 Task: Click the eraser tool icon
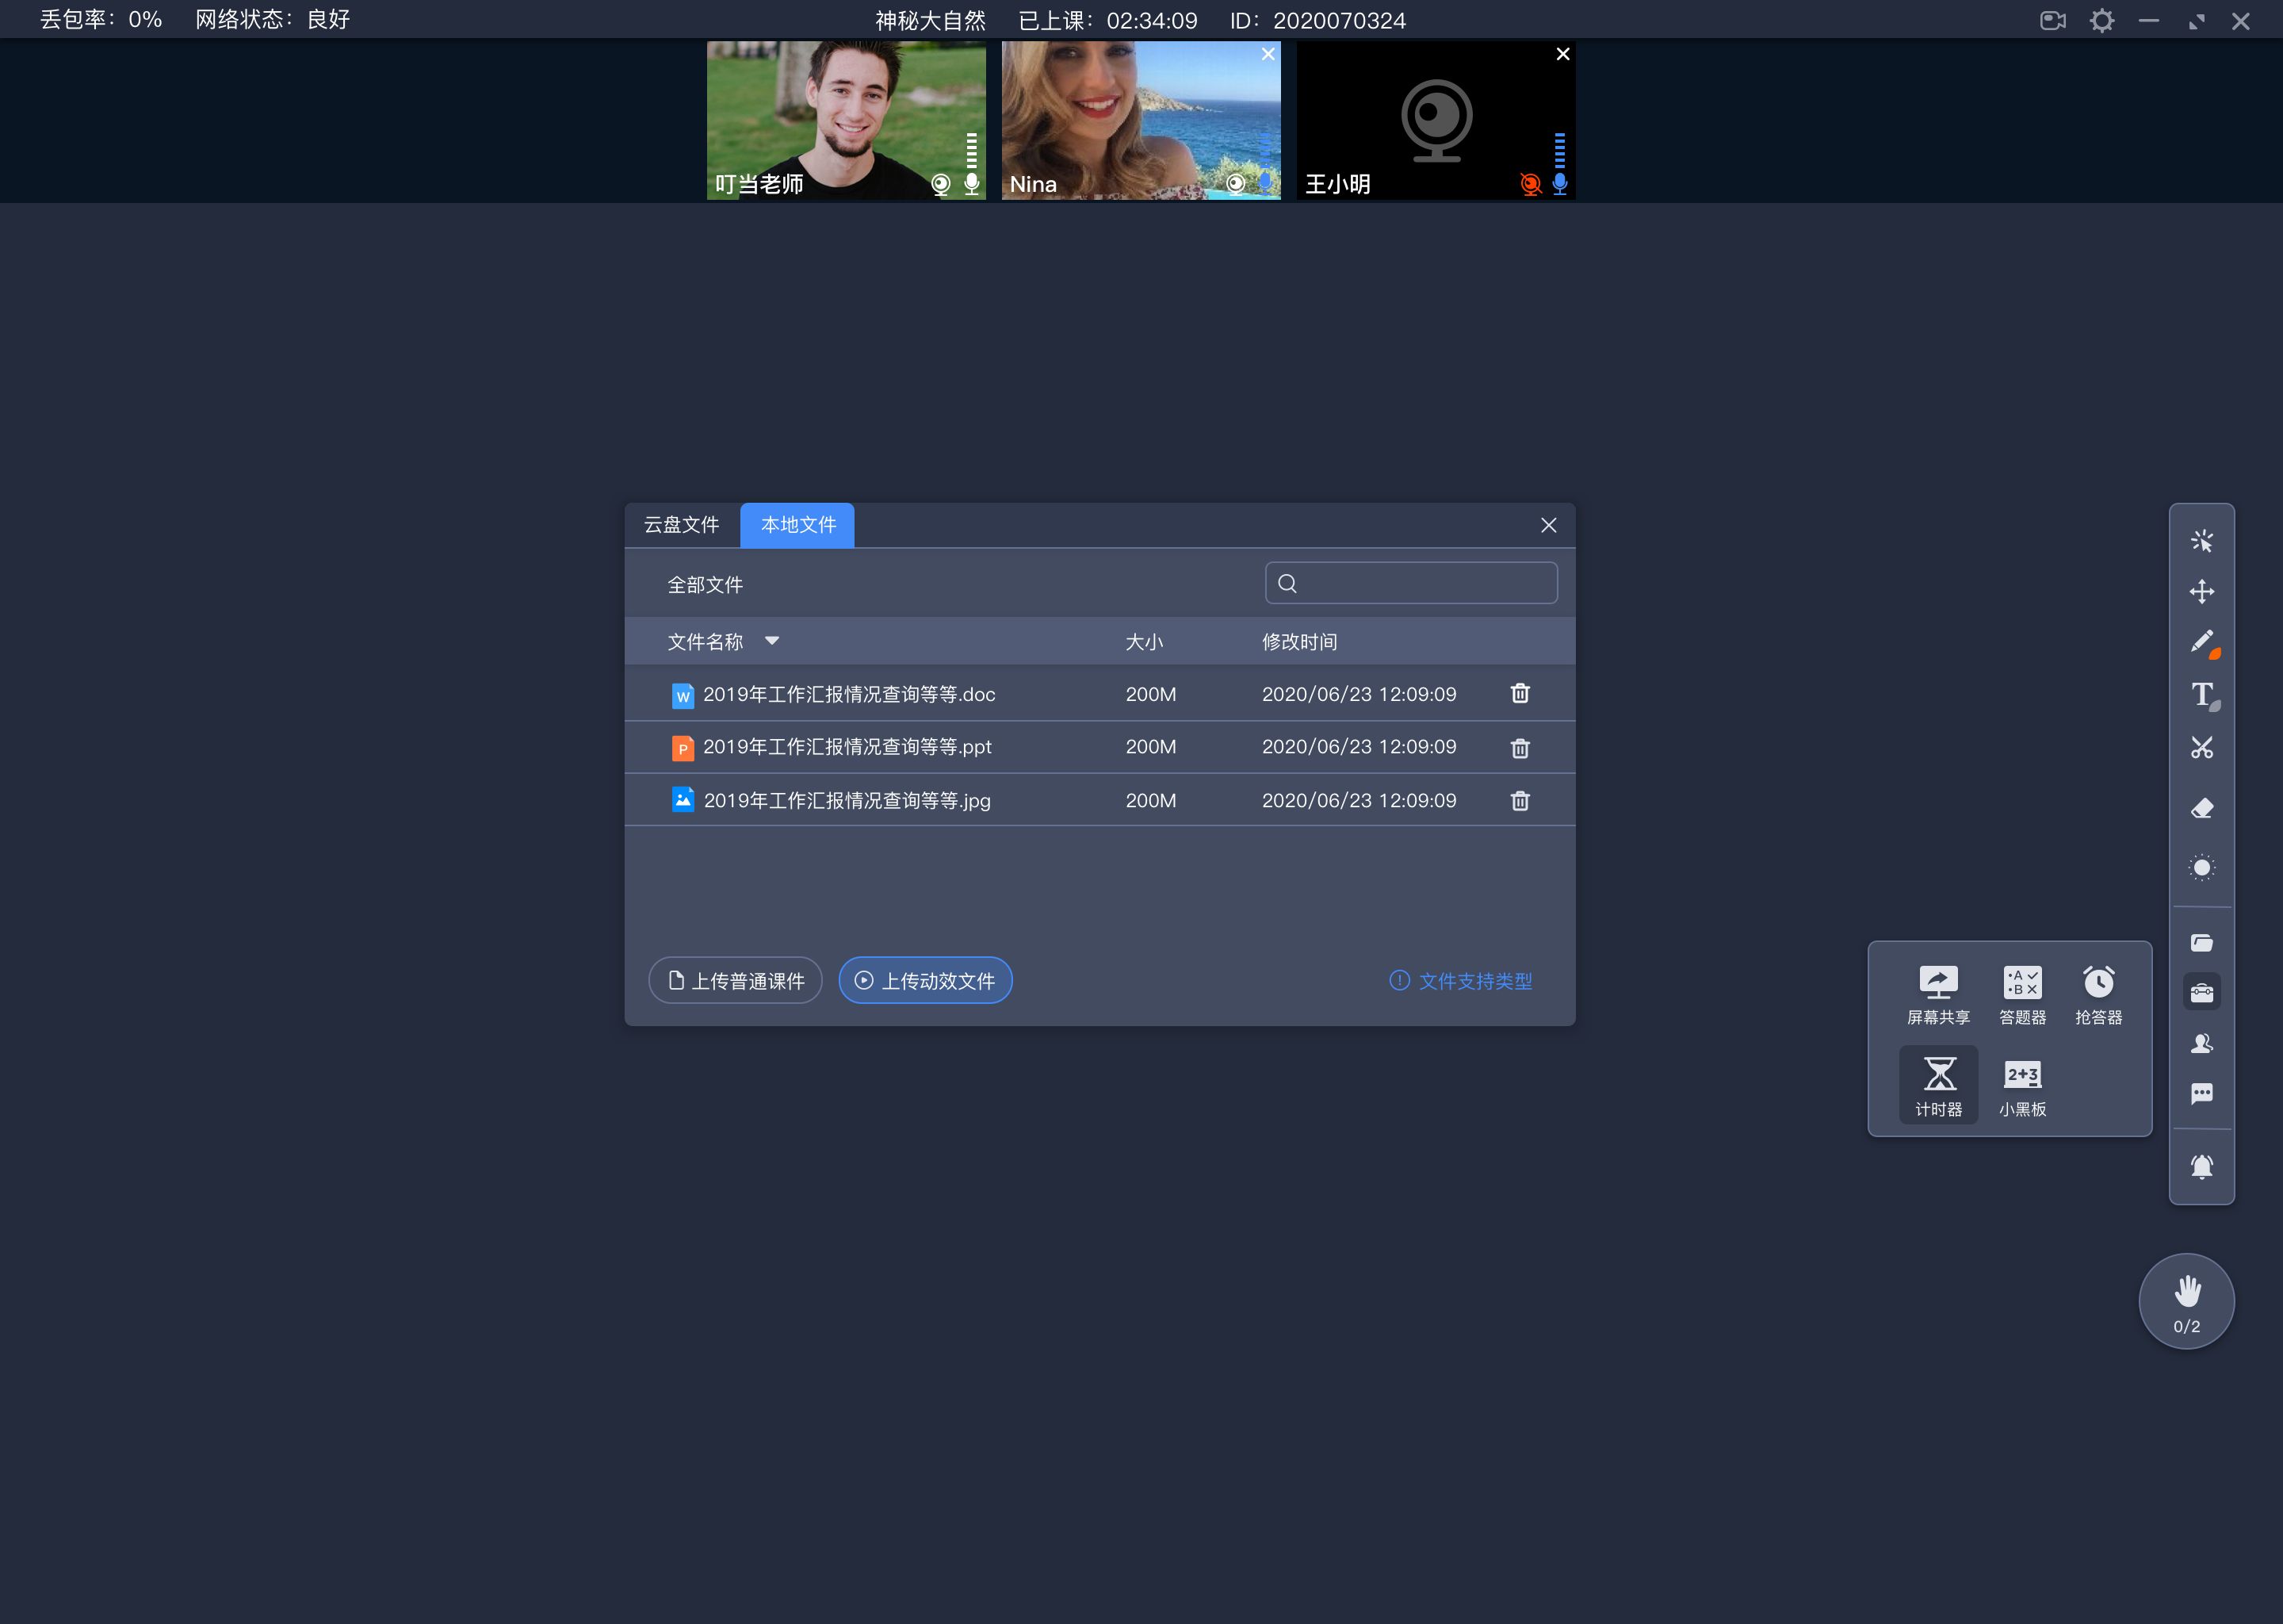coord(2202,806)
